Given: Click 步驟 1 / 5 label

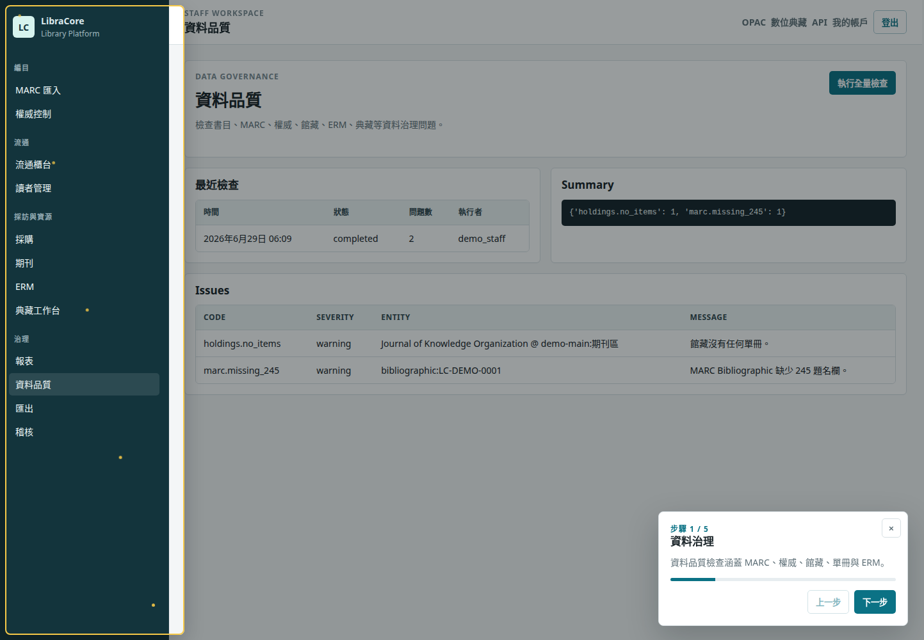Looking at the screenshot, I should (x=689, y=529).
